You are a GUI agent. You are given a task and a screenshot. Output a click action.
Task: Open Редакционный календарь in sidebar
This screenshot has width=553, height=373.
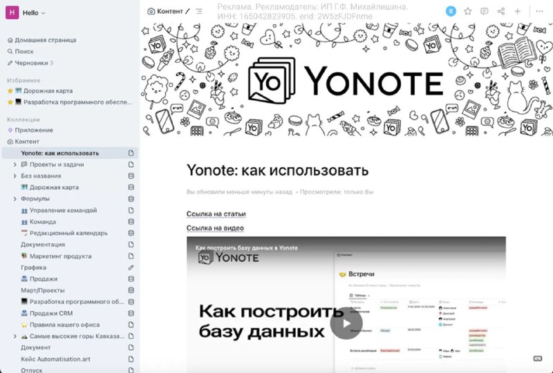[x=68, y=233]
